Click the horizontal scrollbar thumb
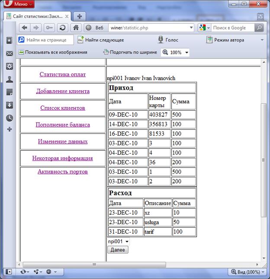Viewport: 270px width, 279px height. point(94,265)
